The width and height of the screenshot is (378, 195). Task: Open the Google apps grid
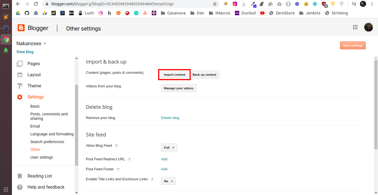pos(355,27)
